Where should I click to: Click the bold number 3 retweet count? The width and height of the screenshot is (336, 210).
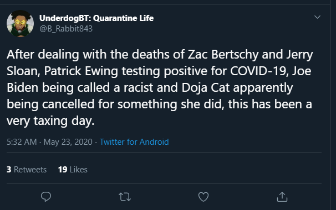point(9,170)
